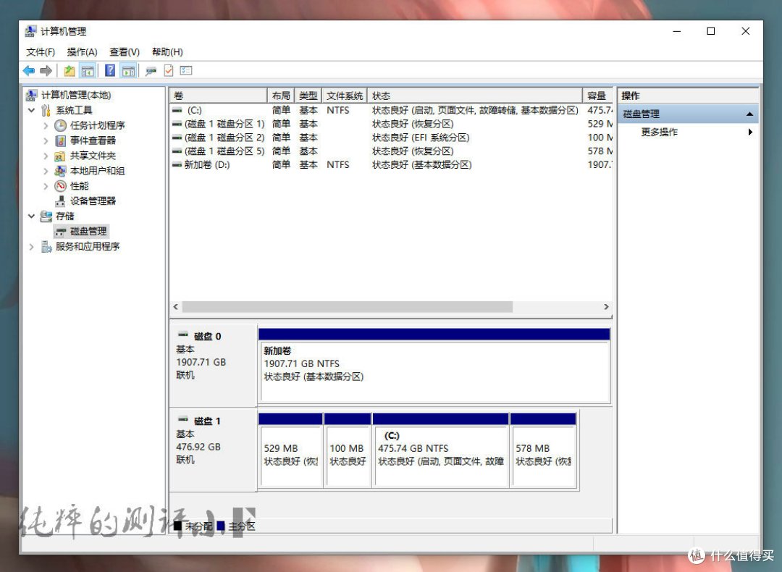Collapse the 系统工具 tree node
This screenshot has width=782, height=572.
(x=31, y=110)
